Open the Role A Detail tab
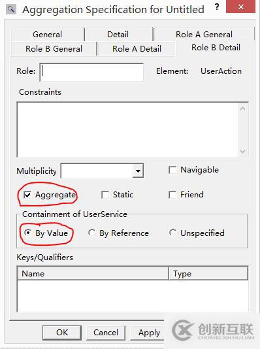This screenshot has height=349, width=260. pyautogui.click(x=137, y=49)
